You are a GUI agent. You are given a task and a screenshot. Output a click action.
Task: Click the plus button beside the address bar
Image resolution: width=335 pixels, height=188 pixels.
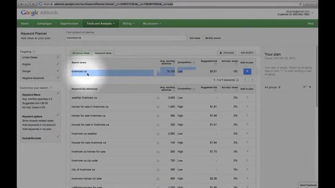tap(33, 4)
